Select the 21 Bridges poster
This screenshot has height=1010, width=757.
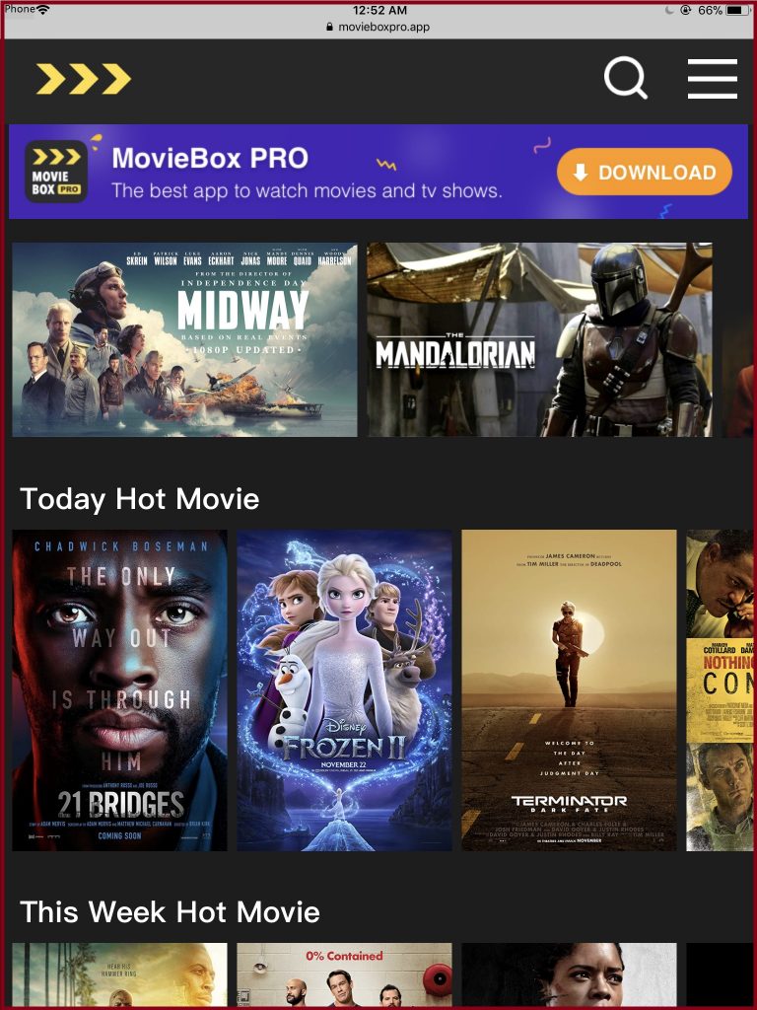point(119,689)
